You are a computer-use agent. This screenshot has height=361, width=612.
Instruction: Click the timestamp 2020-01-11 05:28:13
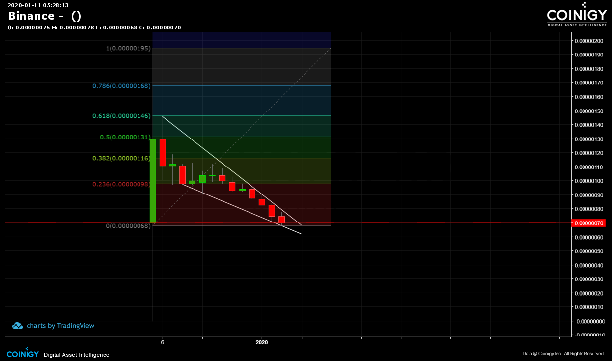(38, 5)
